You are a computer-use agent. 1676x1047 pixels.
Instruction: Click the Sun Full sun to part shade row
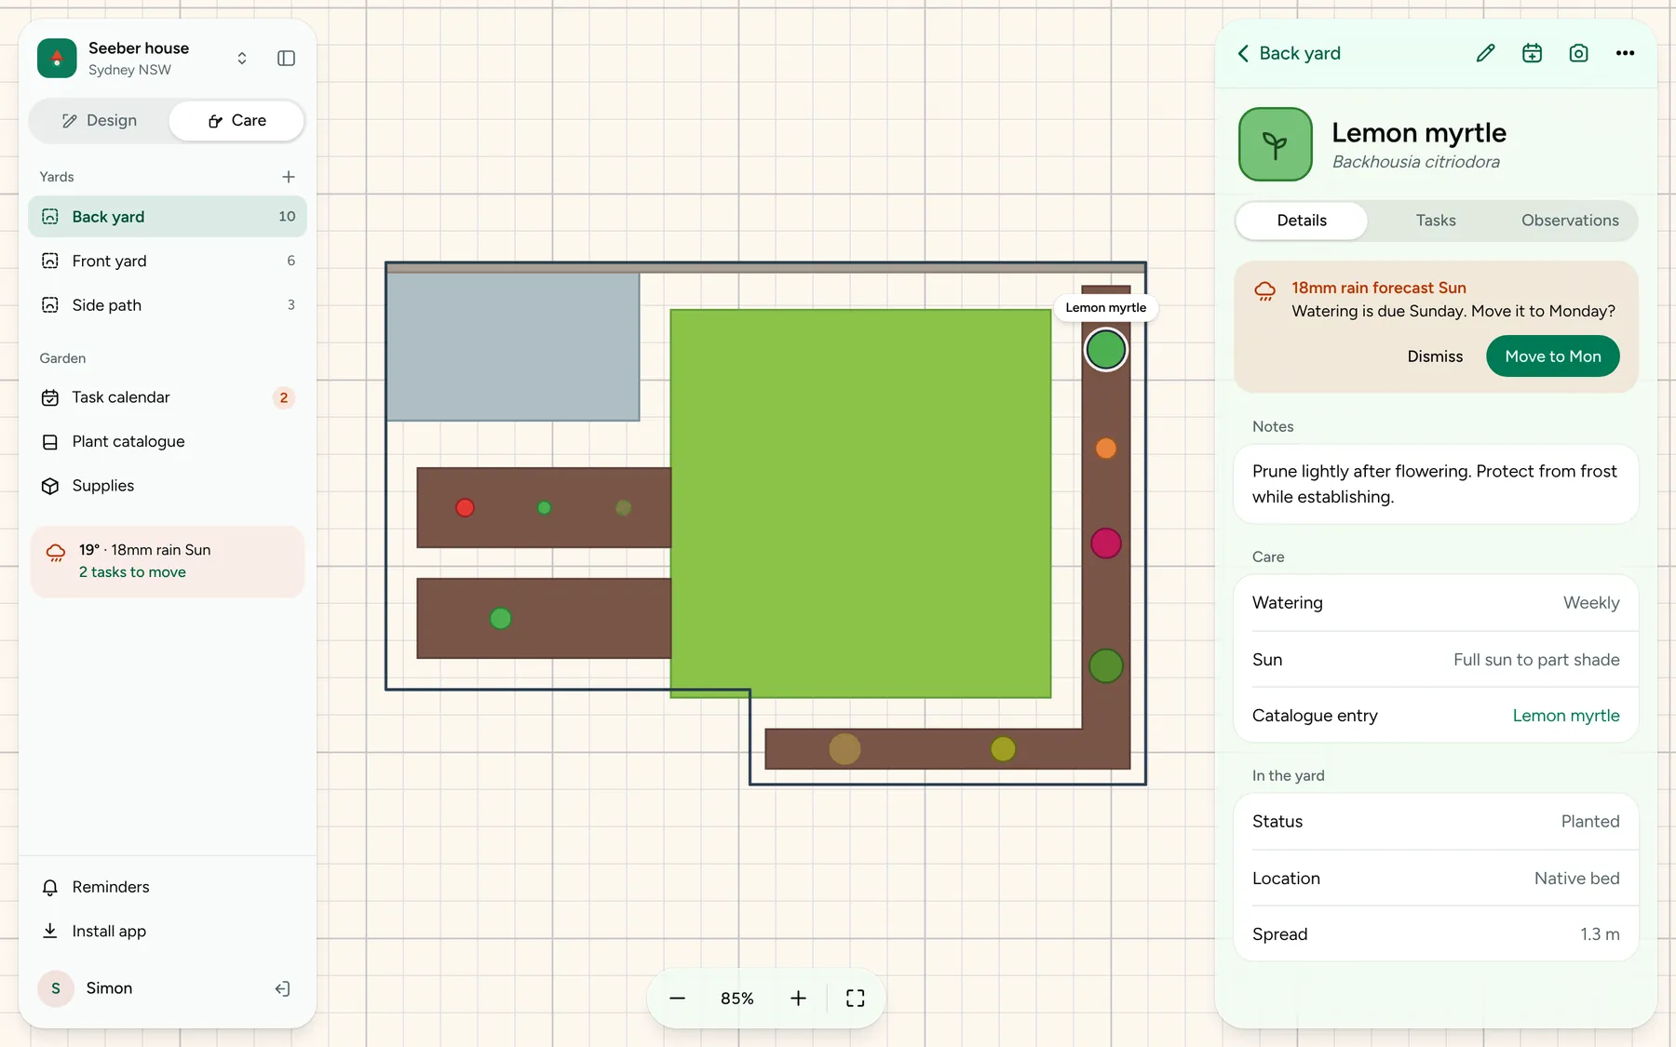click(x=1435, y=660)
